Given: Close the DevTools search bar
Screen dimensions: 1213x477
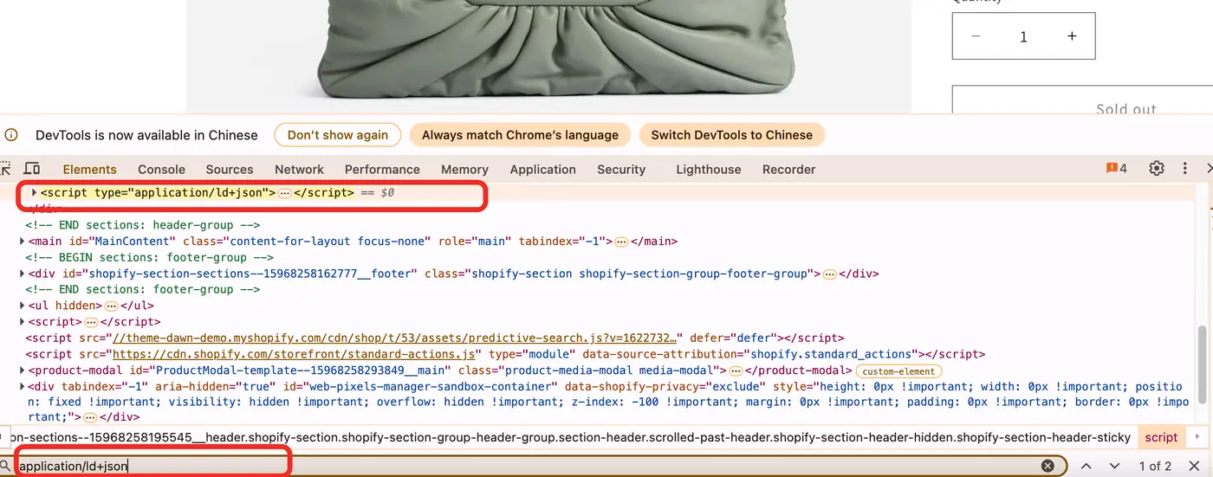Looking at the screenshot, I should point(1194,466).
